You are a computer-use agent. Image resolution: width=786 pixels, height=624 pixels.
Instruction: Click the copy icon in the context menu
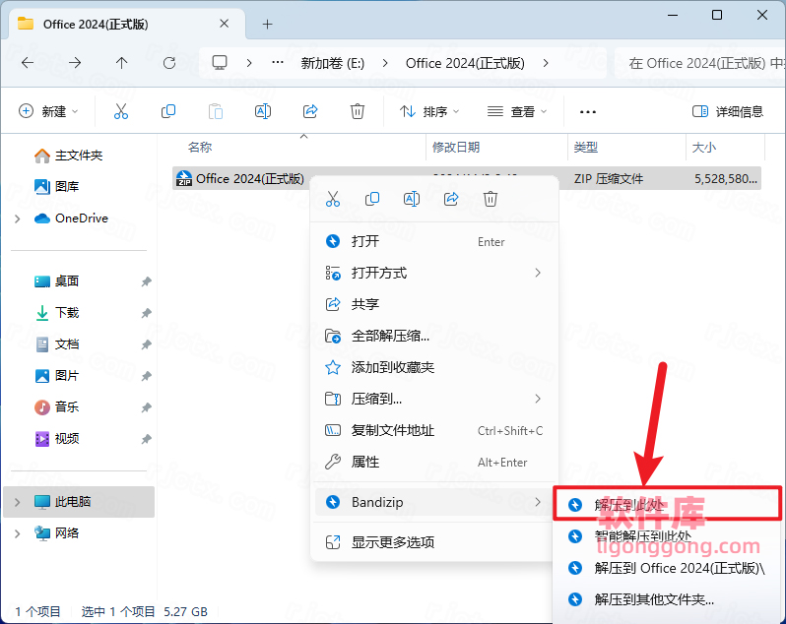pyautogui.click(x=372, y=199)
